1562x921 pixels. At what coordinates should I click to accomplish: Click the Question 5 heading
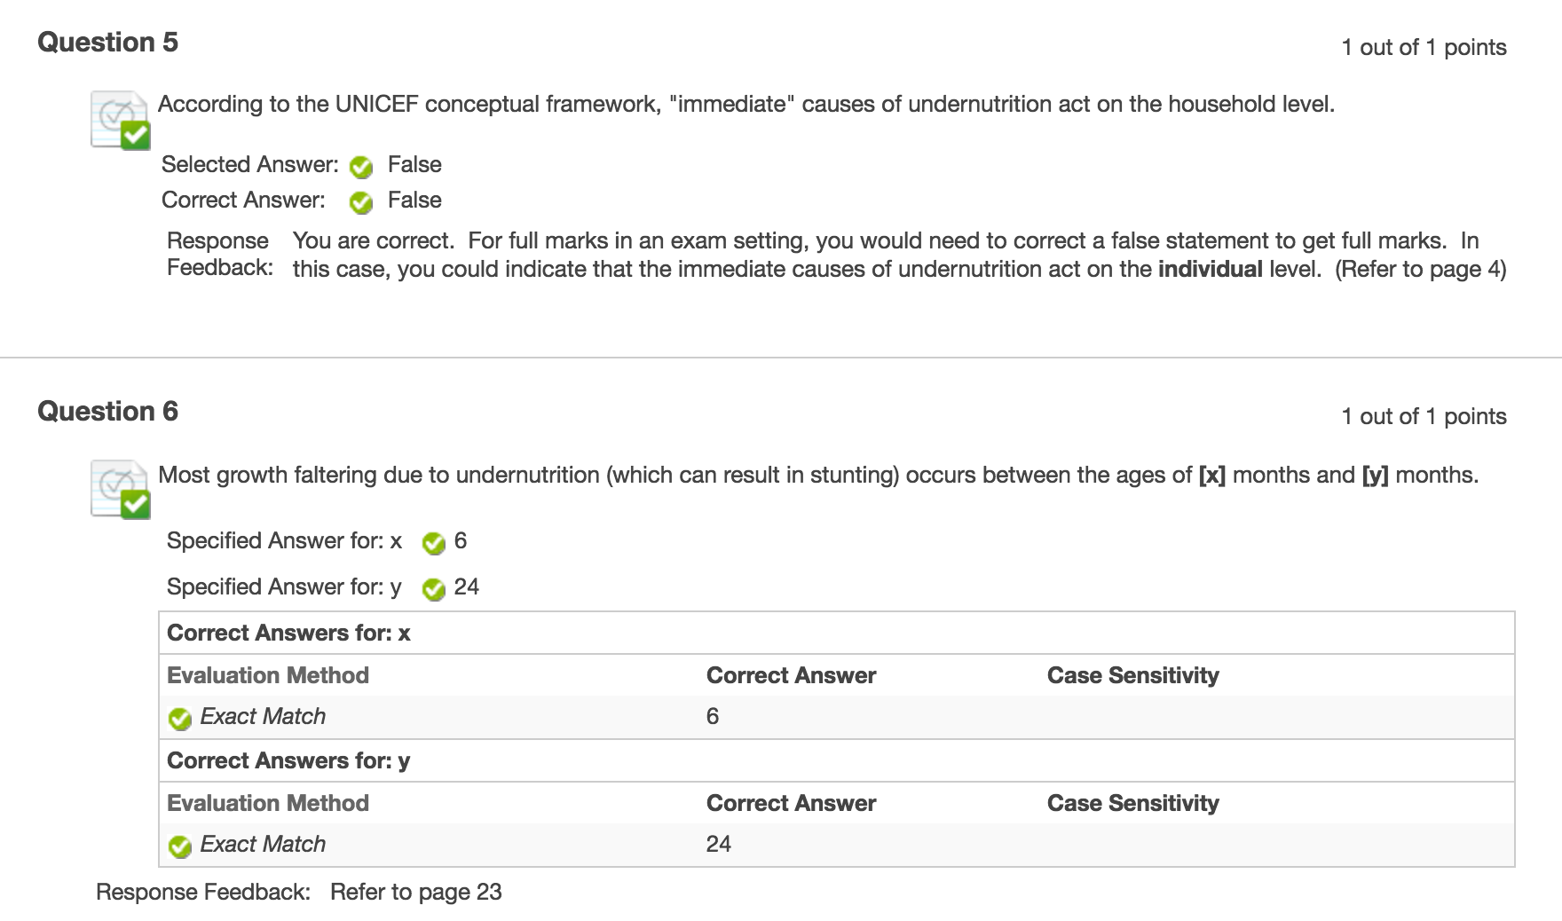tap(107, 43)
